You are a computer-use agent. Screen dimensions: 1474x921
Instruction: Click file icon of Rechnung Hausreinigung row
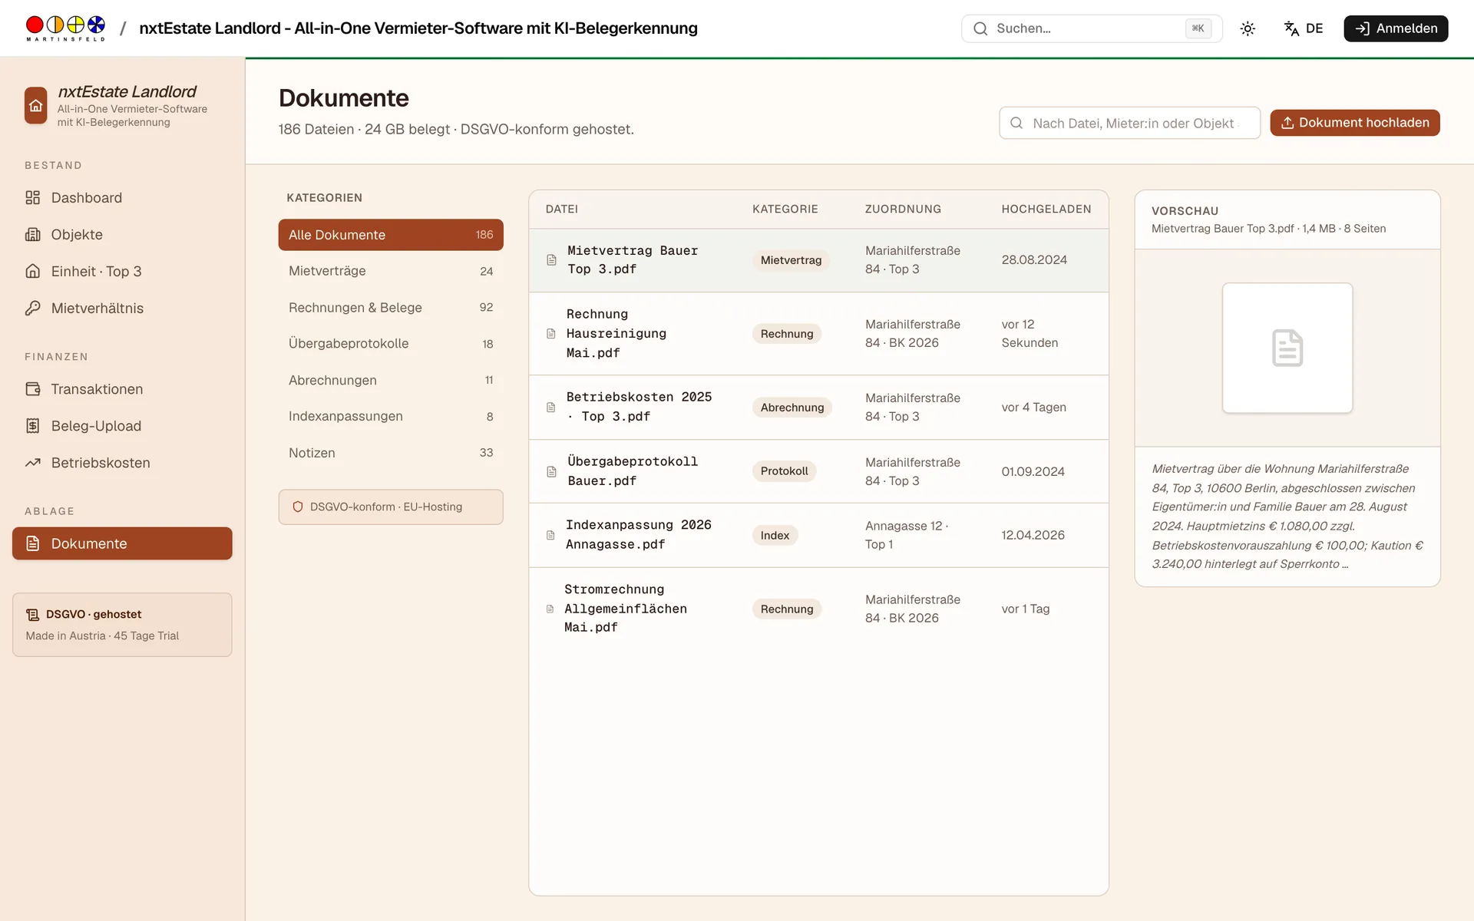(550, 334)
